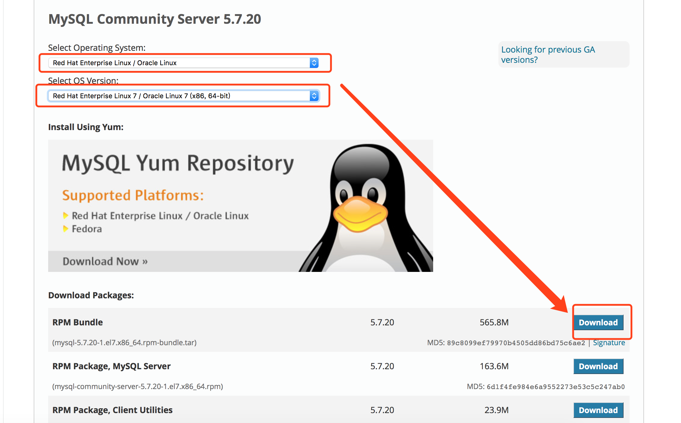Image resolution: width=681 pixels, height=423 pixels.
Task: Click filename mysql-5.7.20-1.el7.x86_64.rpm-bundle.tar
Action: pos(124,343)
